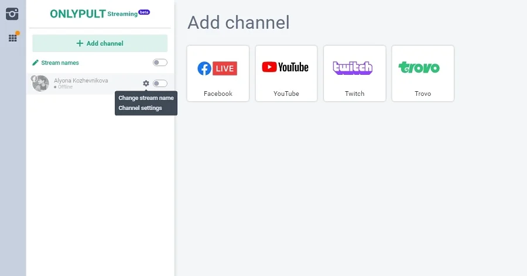Choose the YouTube logo card
Viewport: 527px width, 276px height.
pos(286,73)
